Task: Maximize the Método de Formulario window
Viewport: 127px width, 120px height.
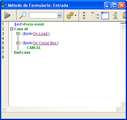Action: (x=114, y=5)
